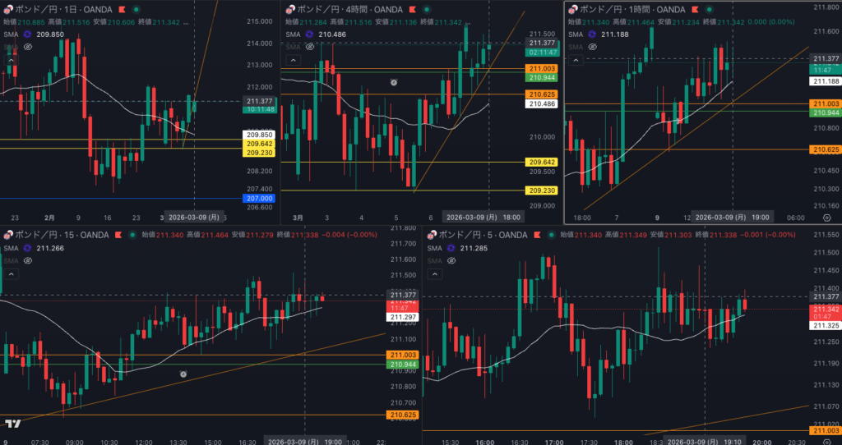842x445 pixels.
Task: Click the flag icon on the 4-hour chart
Action: pyautogui.click(x=413, y=8)
